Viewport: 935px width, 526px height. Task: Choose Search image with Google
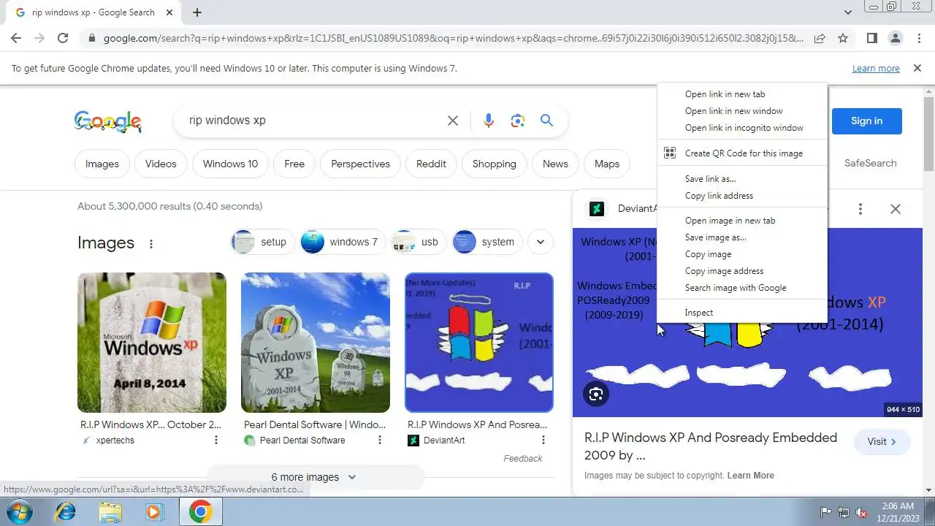point(742,288)
